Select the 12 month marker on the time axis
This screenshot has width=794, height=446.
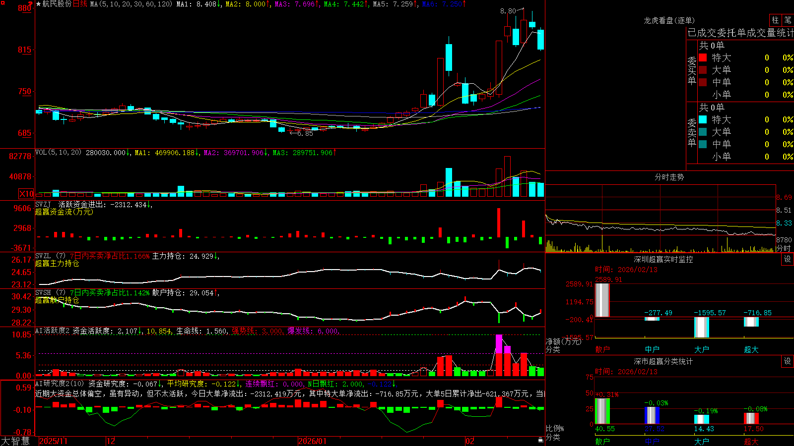coord(111,441)
